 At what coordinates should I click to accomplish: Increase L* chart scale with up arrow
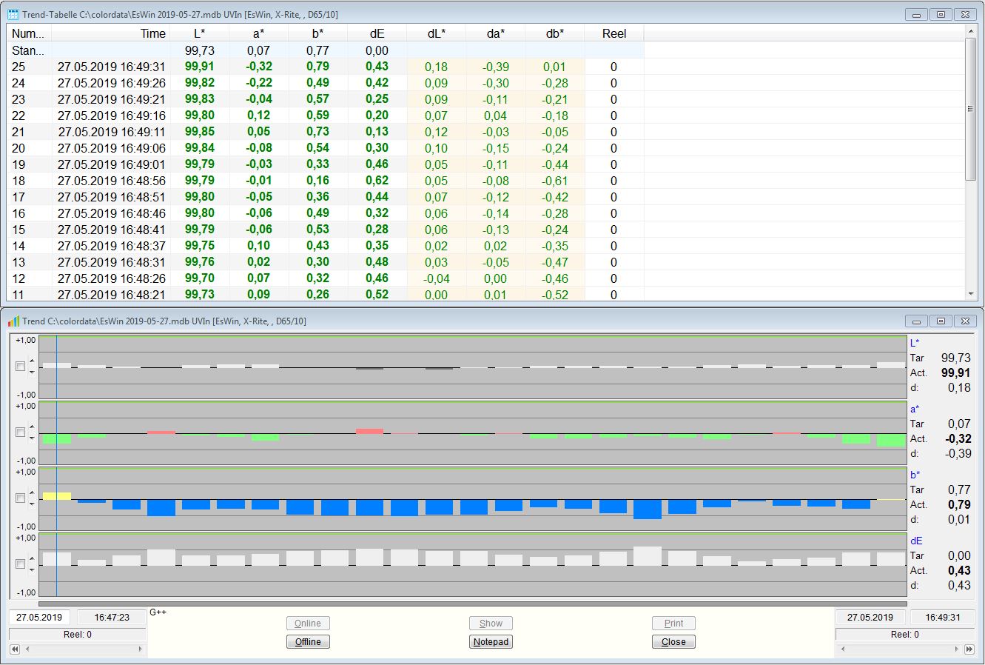click(x=32, y=362)
